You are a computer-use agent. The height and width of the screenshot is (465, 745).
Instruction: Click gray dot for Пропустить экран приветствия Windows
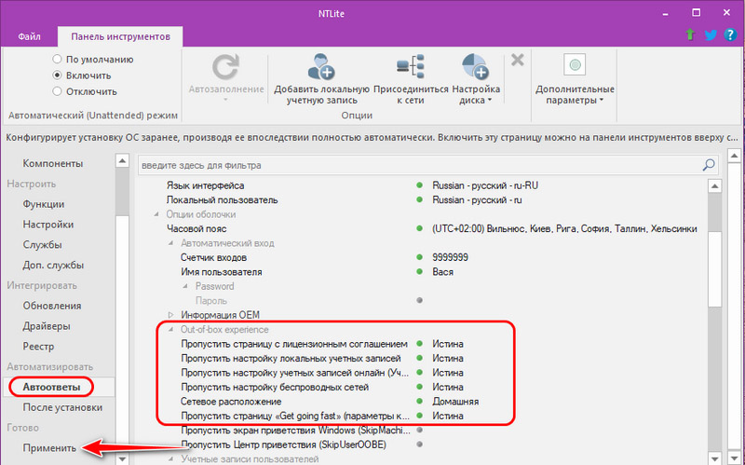pyautogui.click(x=420, y=431)
